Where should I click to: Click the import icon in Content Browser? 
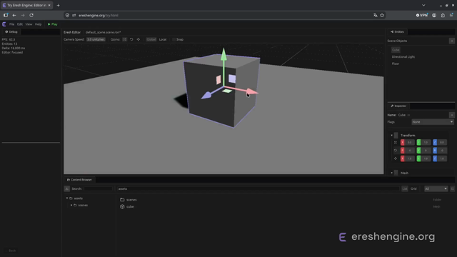(x=66, y=188)
